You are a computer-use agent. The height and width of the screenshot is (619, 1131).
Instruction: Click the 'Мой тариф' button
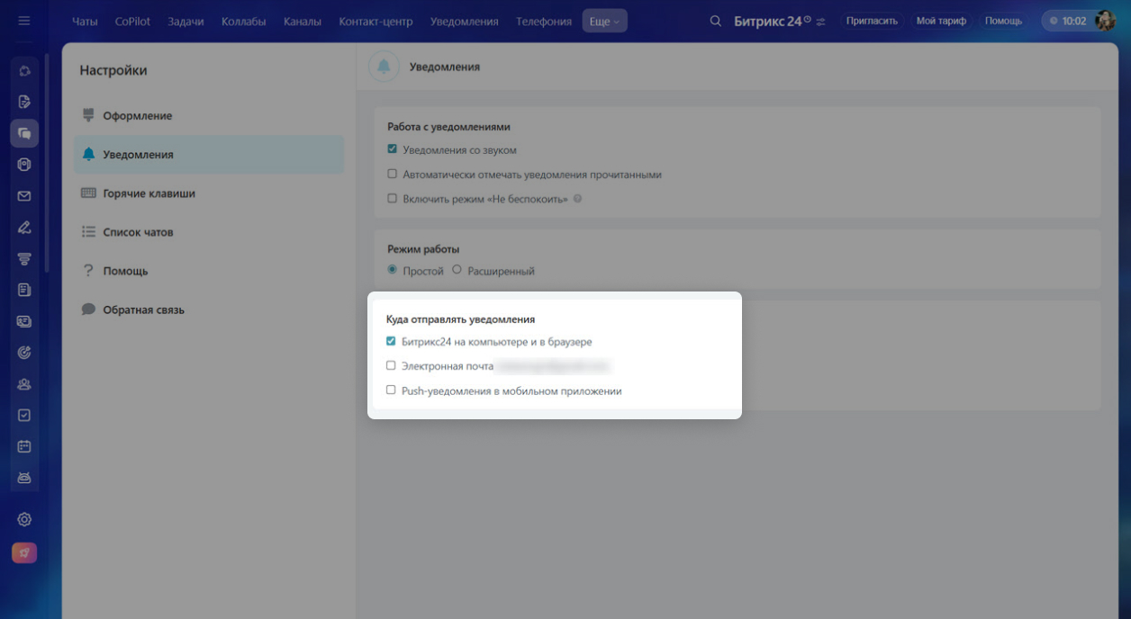click(941, 21)
